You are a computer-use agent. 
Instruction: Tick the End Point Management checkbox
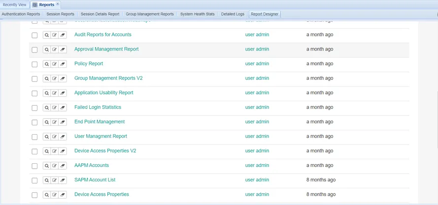tap(34, 122)
